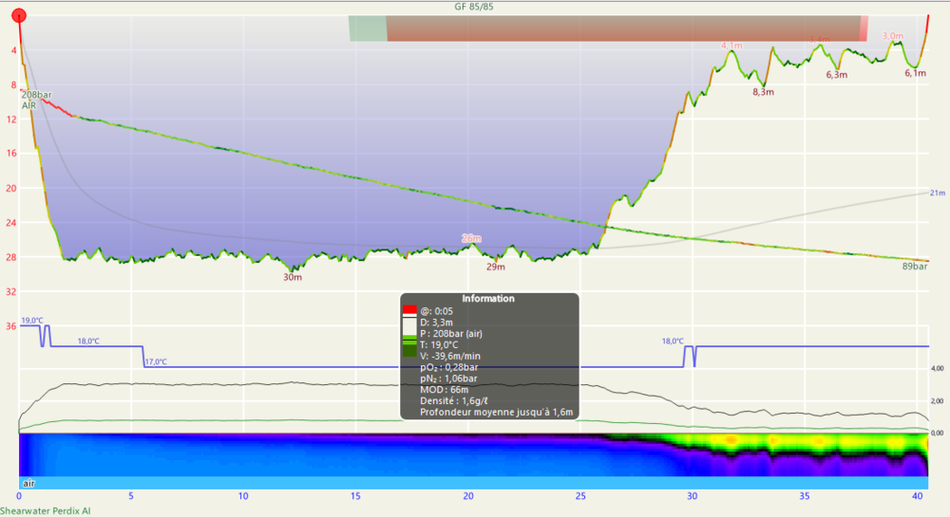Click the pO₂: 0,28bar line
Viewport: 950px width, 517px height.
coord(449,367)
